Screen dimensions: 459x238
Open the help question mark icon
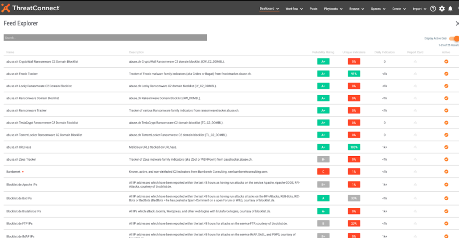pos(433,9)
